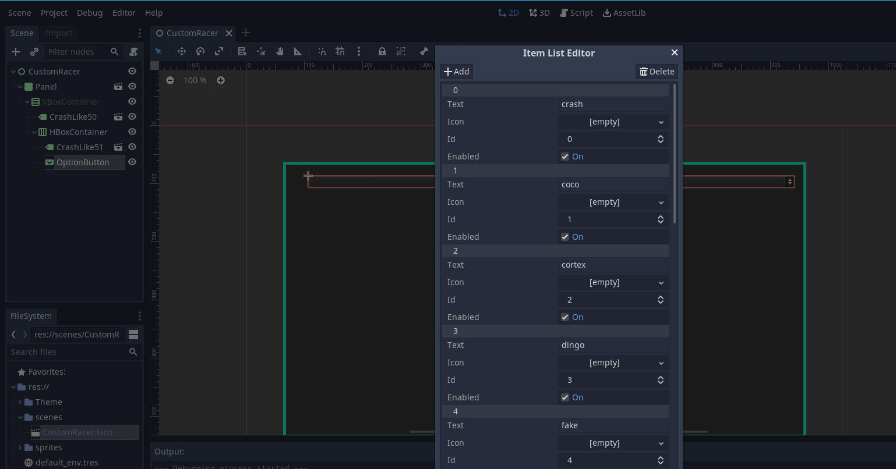Screen dimensions: 896x469
Task: Open the Icon dropdown for the 'coco' item
Action: [612, 202]
